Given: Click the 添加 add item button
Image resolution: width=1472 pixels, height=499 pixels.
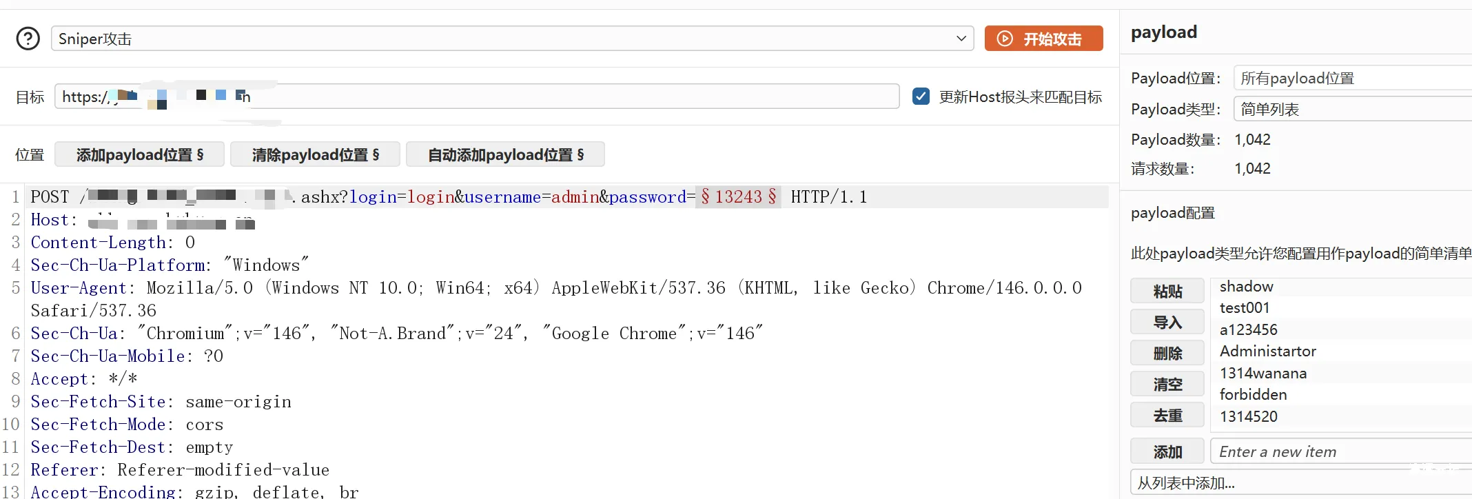Looking at the screenshot, I should tap(1167, 451).
